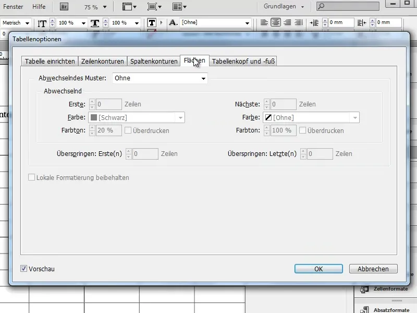Open the Fenster menu

point(13,7)
